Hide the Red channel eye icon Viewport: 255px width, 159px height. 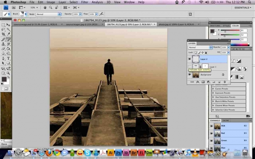211,133
